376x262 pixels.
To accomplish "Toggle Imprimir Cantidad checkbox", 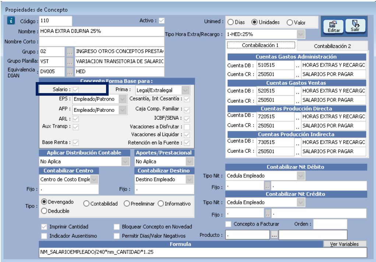I will click(x=44, y=227).
